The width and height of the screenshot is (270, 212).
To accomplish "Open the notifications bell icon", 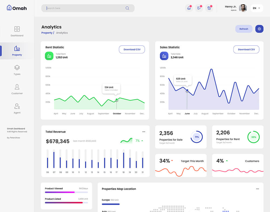I will point(189,8).
